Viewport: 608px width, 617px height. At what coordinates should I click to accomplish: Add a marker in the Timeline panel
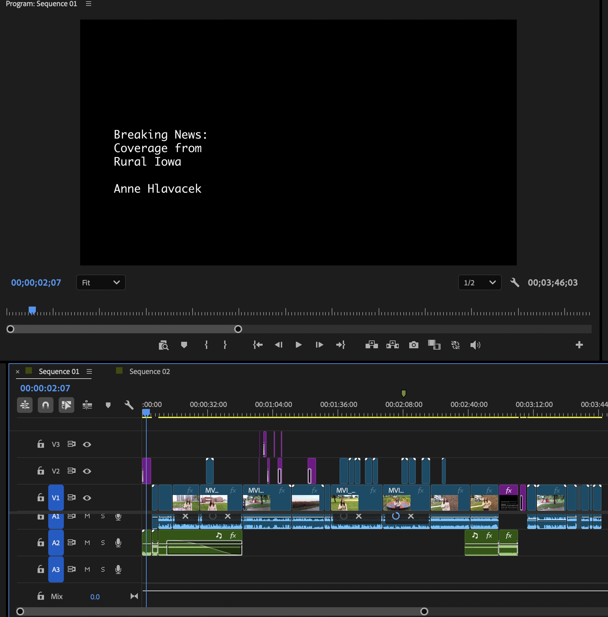tap(108, 405)
